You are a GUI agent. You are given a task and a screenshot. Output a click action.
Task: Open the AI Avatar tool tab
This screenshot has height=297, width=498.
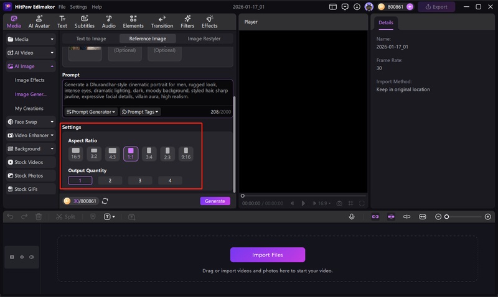coord(39,22)
